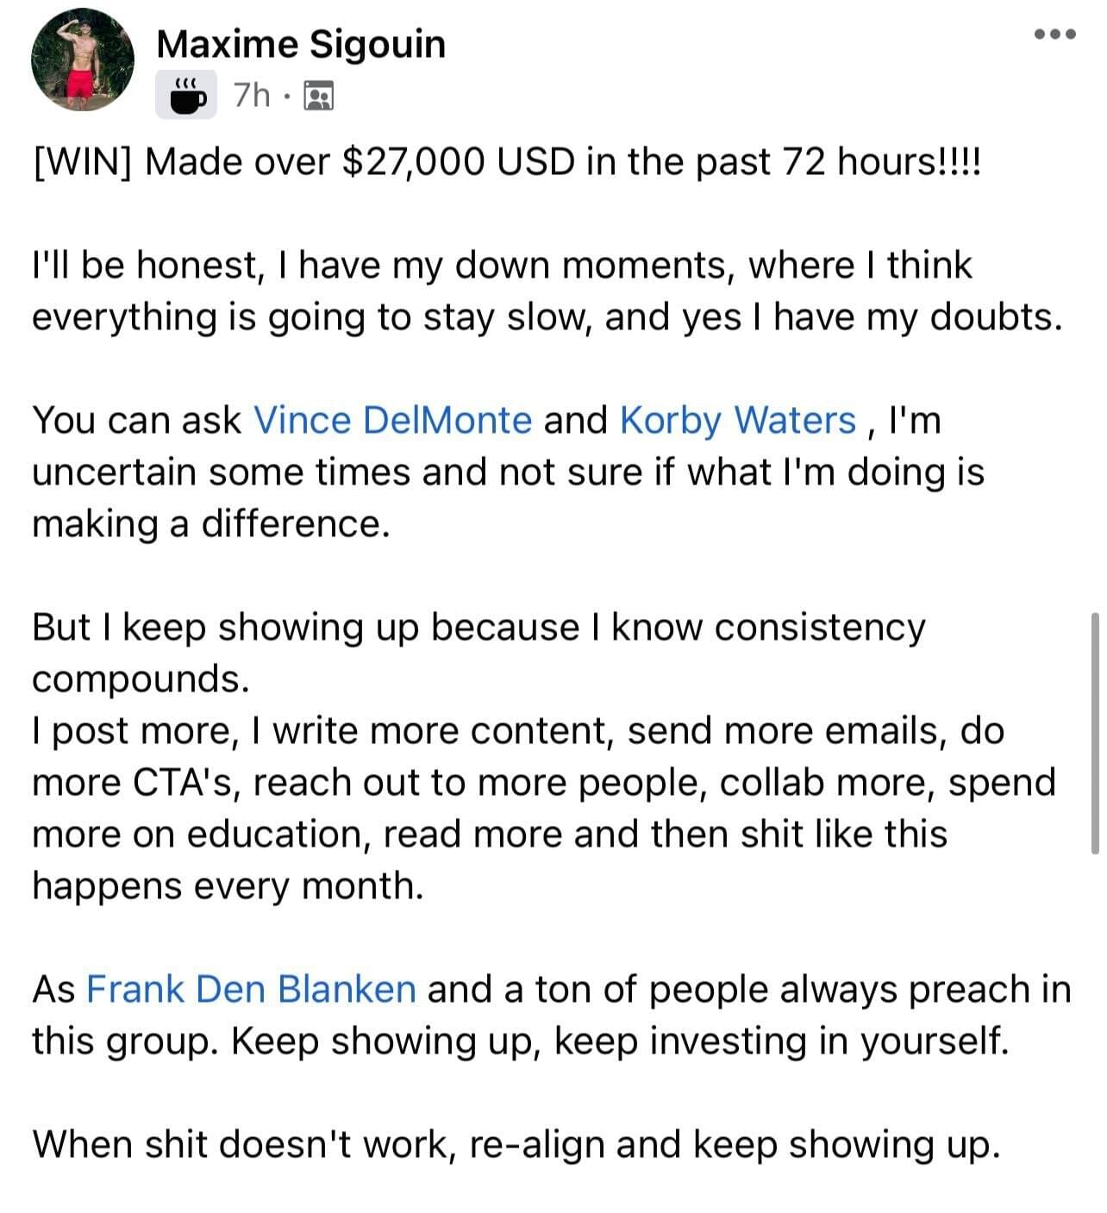
Task: Click the 7h post timestamp
Action: pyautogui.click(x=252, y=95)
